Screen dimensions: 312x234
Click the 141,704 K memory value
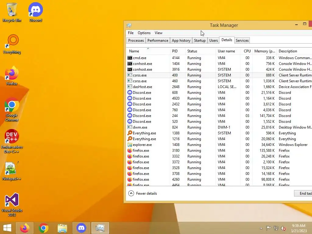tap(267, 115)
